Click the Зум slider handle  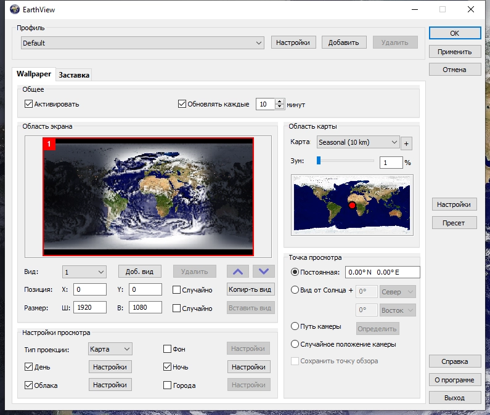(319, 161)
